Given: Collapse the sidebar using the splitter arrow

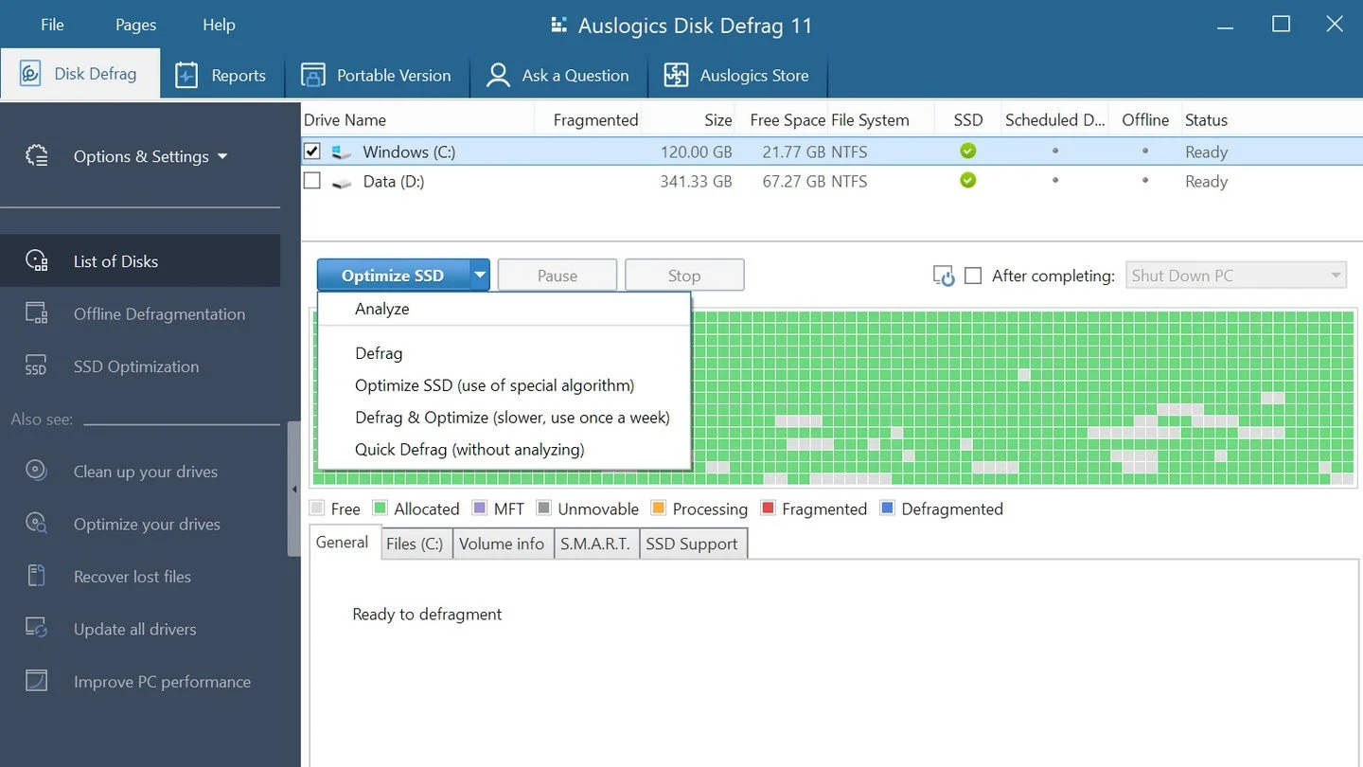Looking at the screenshot, I should point(294,489).
